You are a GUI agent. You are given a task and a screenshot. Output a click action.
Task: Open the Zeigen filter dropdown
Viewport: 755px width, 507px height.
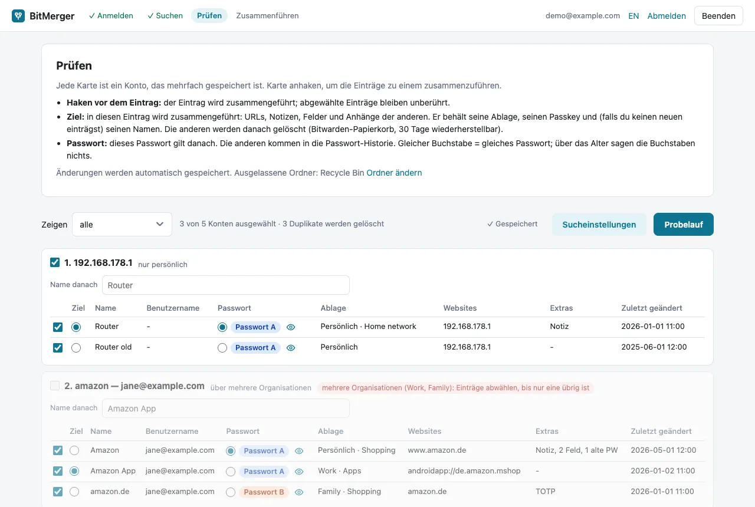[122, 225]
